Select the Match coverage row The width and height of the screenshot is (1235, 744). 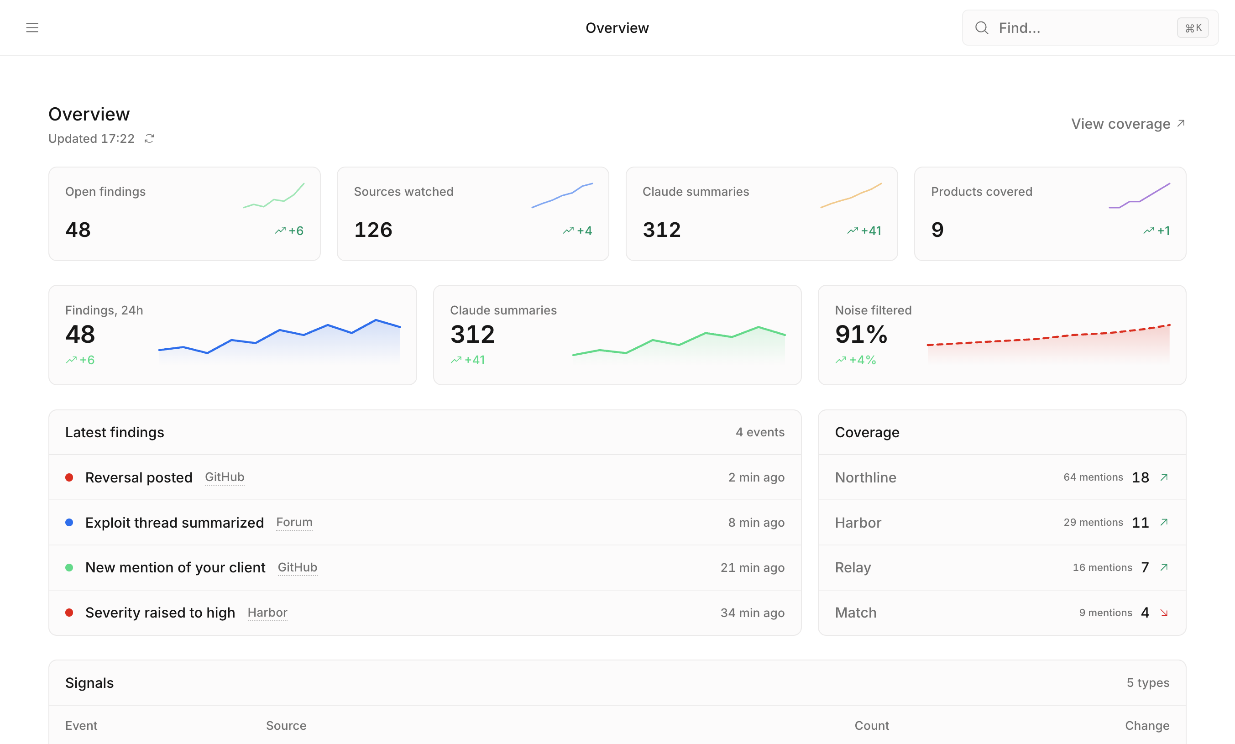pos(1002,613)
